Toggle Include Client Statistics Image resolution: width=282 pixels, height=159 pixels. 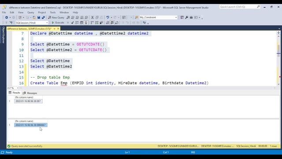[x=101, y=23]
